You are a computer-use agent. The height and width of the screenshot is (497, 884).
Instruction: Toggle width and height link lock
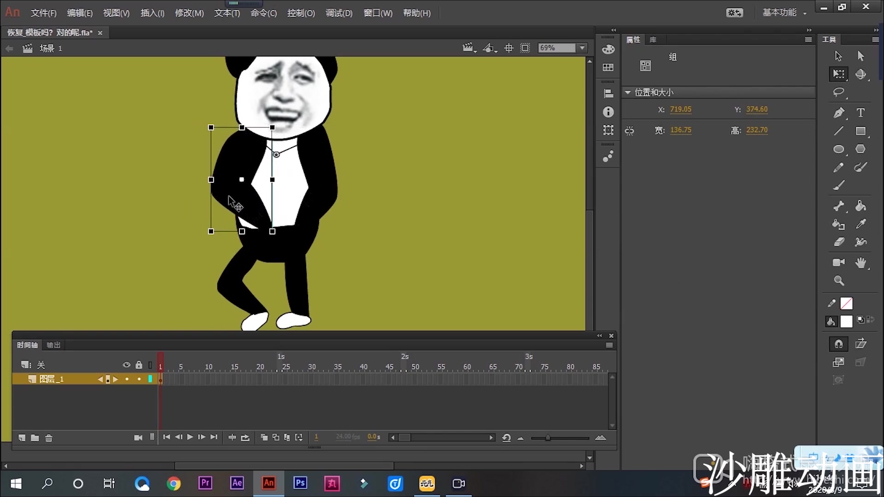point(629,131)
